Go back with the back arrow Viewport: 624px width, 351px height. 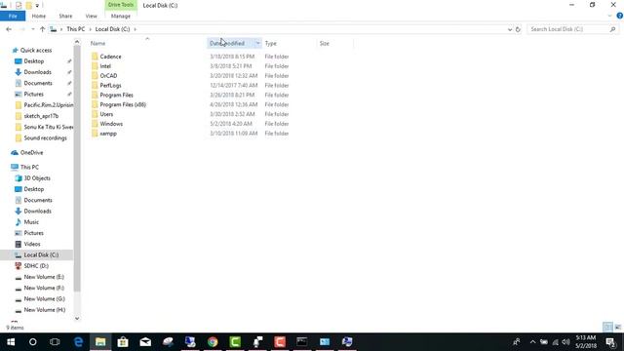9,29
